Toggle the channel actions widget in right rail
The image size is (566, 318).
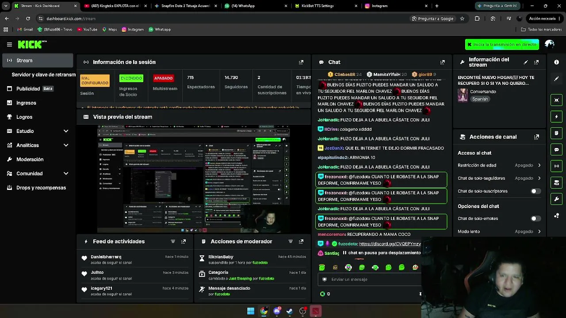coord(557,182)
